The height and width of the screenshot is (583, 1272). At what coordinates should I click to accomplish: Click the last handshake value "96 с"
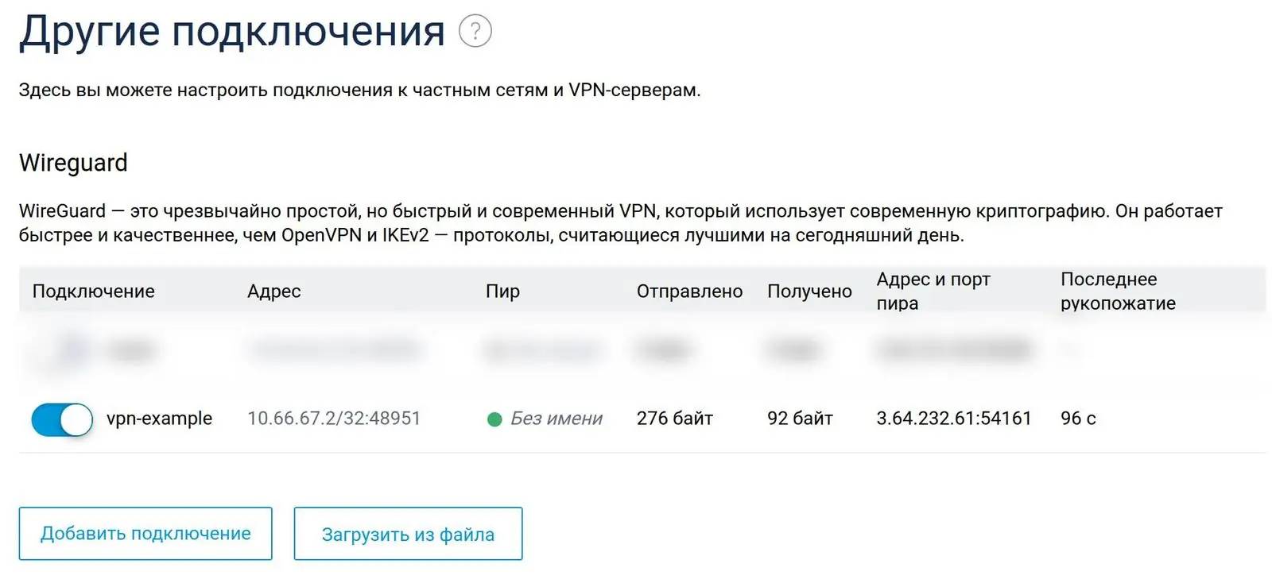(x=1078, y=419)
